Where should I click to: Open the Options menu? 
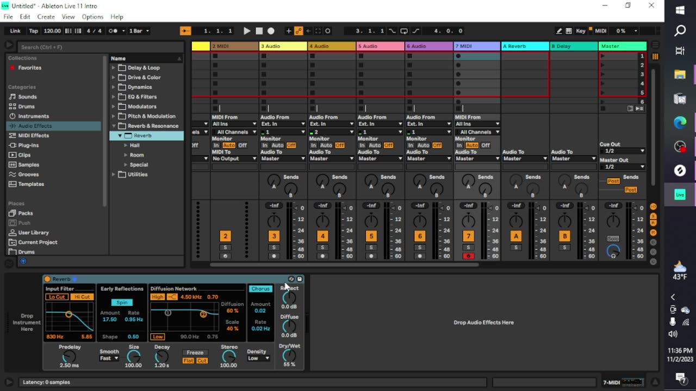coord(92,17)
